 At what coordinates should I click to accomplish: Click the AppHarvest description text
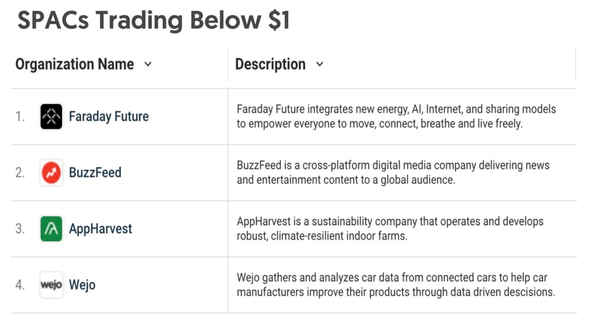390,229
